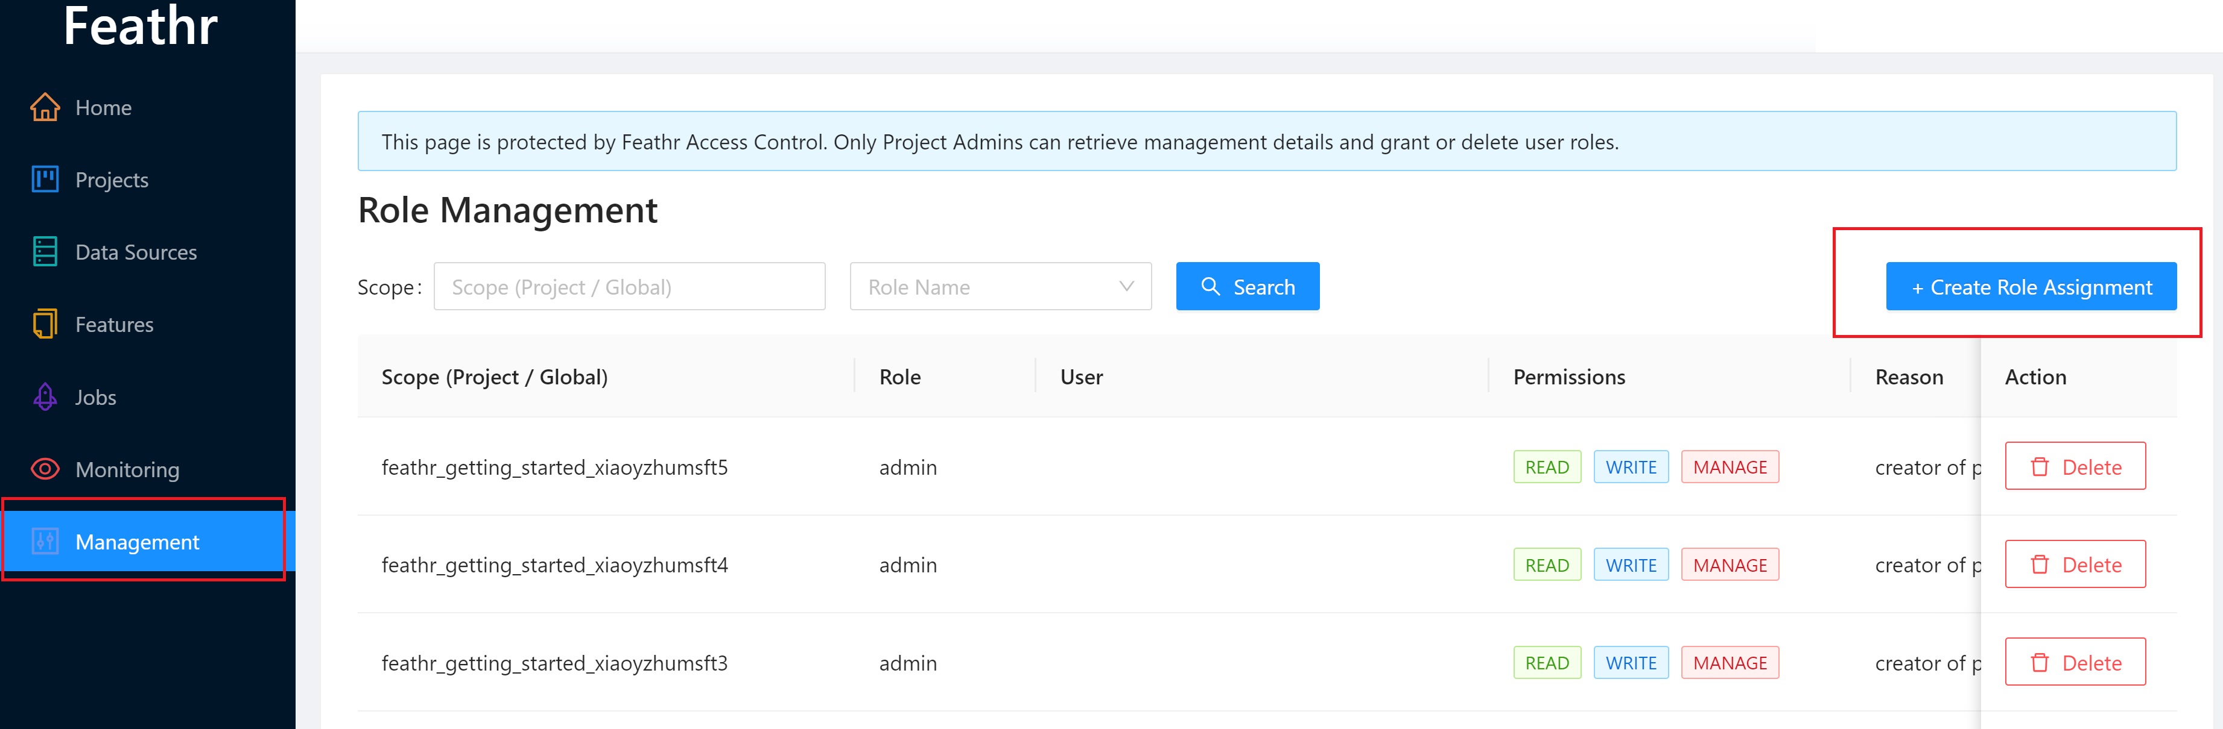Open the Role Name dropdown
The width and height of the screenshot is (2223, 729).
coord(1000,286)
